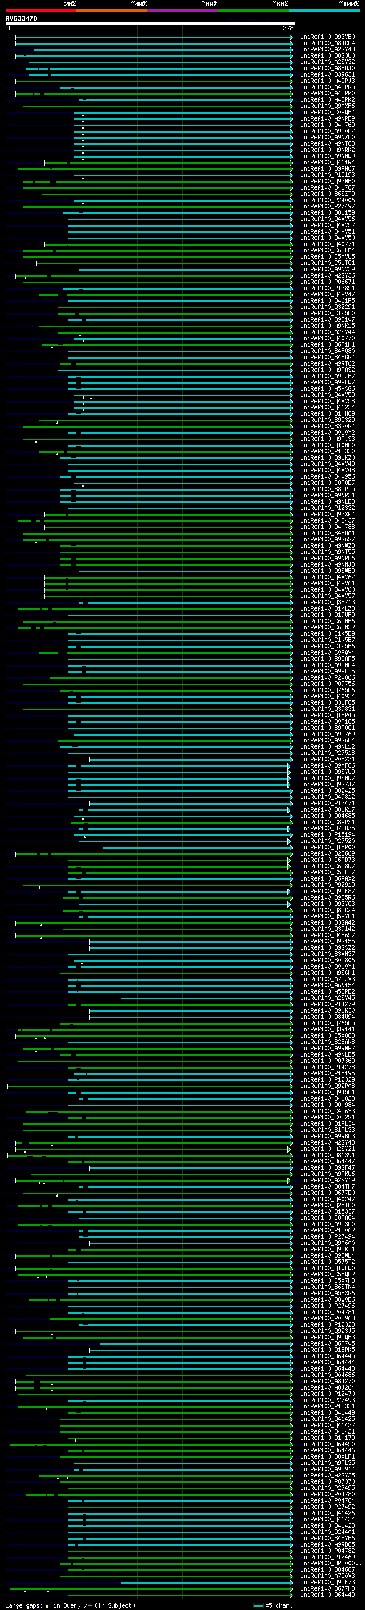Select hit label UniRef100_C5WTC1

[x=327, y=263]
